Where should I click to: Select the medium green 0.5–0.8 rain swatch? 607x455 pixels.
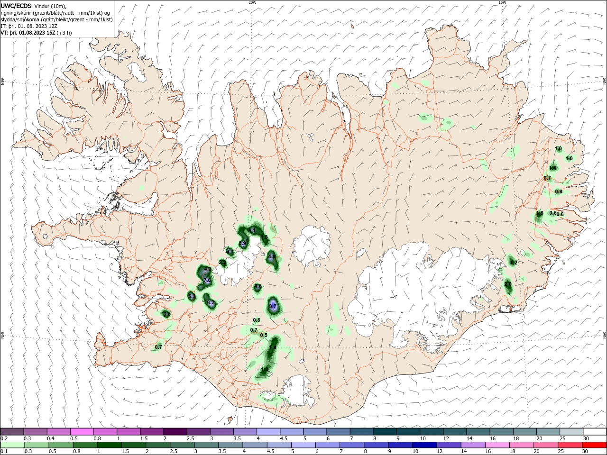[x=61, y=445]
